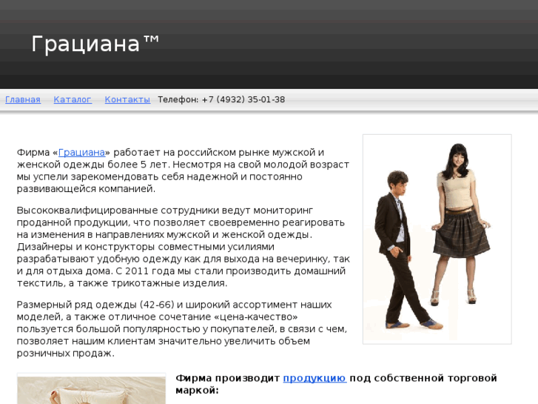Screen dimensions: 538x404
Task: Open the Контакты navigation link
Action: click(127, 100)
